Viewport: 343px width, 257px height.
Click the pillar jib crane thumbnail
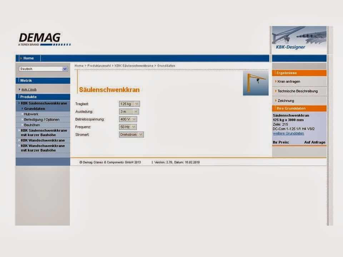click(x=255, y=83)
